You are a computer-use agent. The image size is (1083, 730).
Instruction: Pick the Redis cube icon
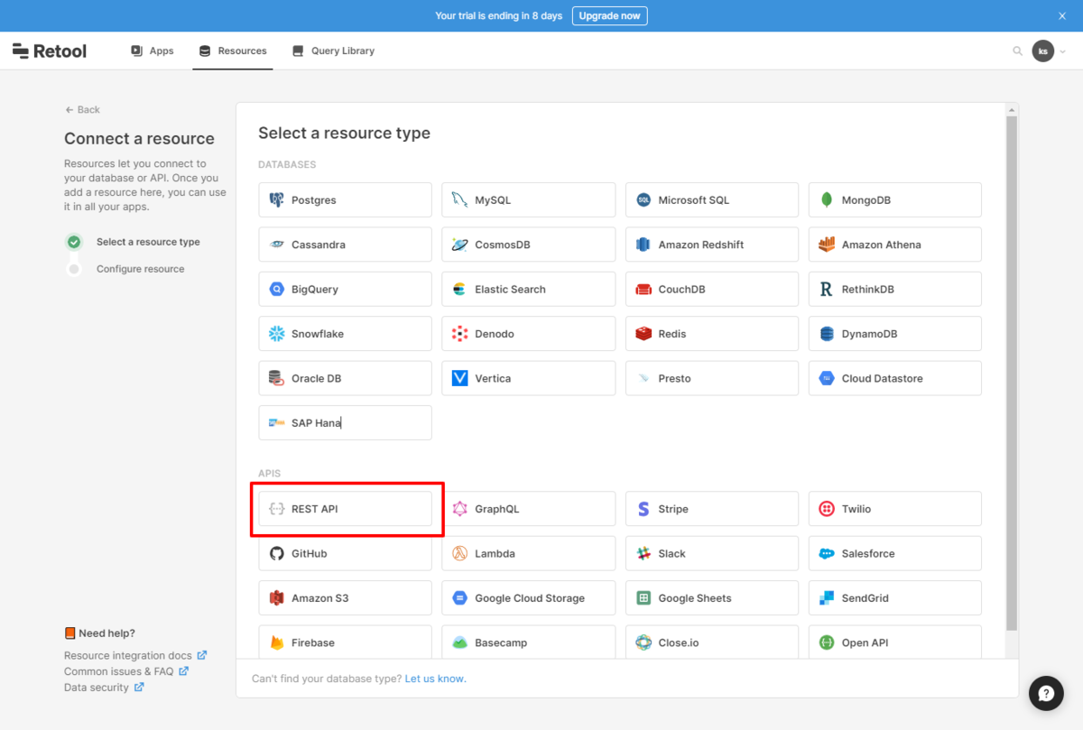(x=643, y=334)
